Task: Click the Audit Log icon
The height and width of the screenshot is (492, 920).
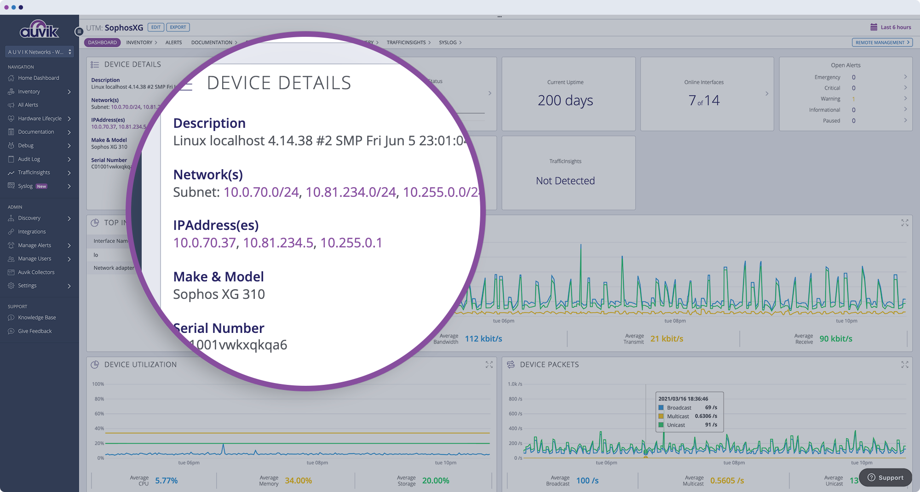Action: pyautogui.click(x=11, y=159)
